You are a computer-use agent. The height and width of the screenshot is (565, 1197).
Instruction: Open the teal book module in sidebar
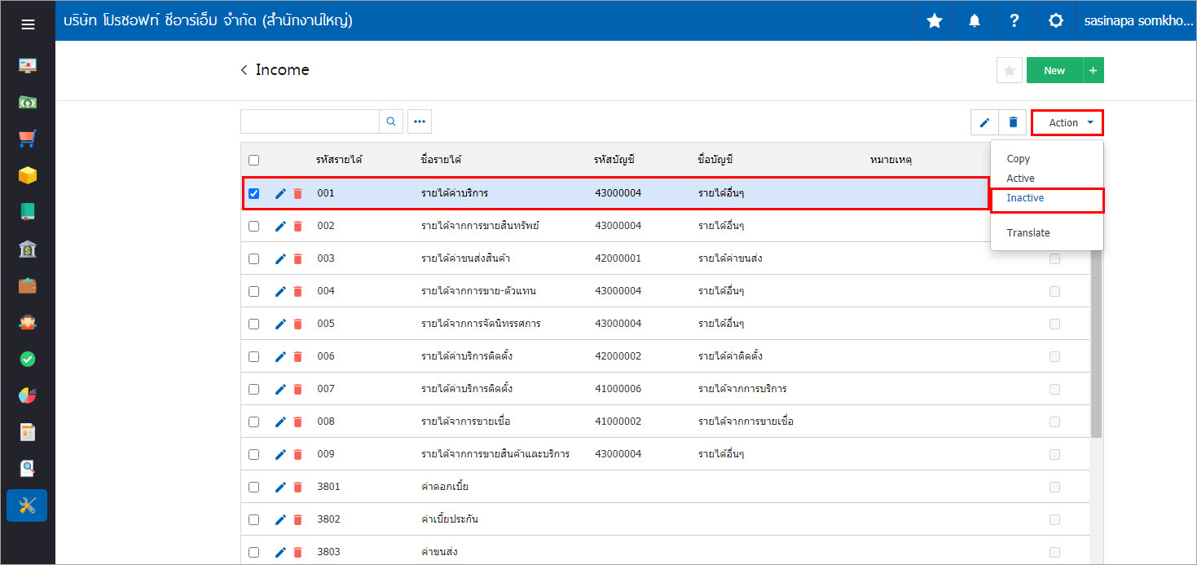[x=28, y=212]
